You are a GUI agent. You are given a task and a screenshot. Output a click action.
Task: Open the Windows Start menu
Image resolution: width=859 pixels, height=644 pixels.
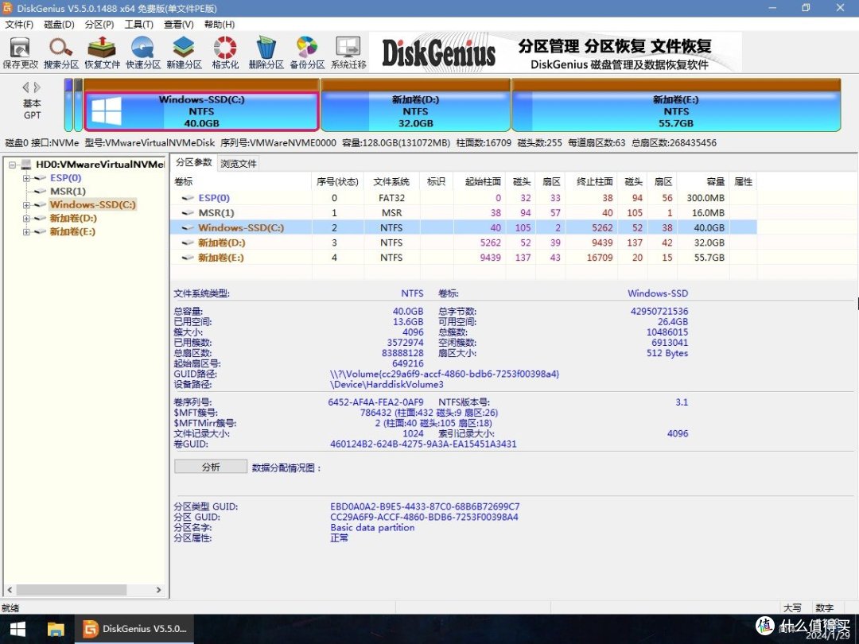pos(17,629)
